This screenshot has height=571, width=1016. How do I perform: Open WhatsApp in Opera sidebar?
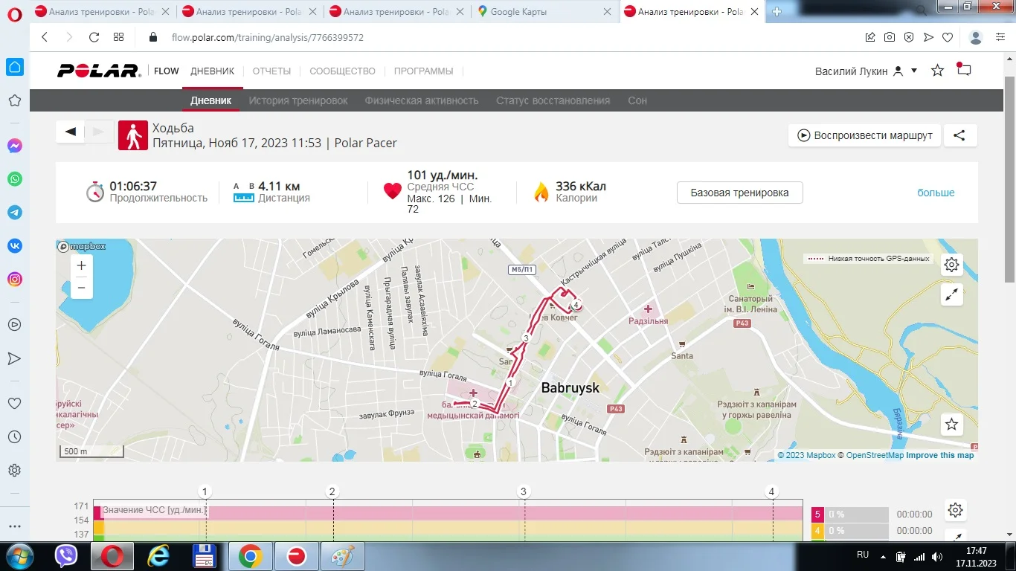coord(15,179)
